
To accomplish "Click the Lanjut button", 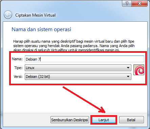I will click(104, 120).
